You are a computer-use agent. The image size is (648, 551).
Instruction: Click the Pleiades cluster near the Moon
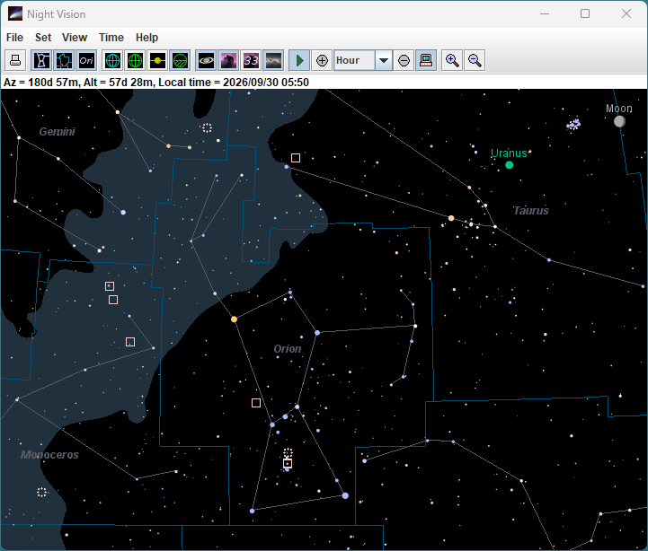tap(573, 124)
